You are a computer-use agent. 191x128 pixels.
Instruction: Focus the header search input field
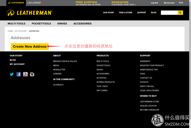click(169, 13)
